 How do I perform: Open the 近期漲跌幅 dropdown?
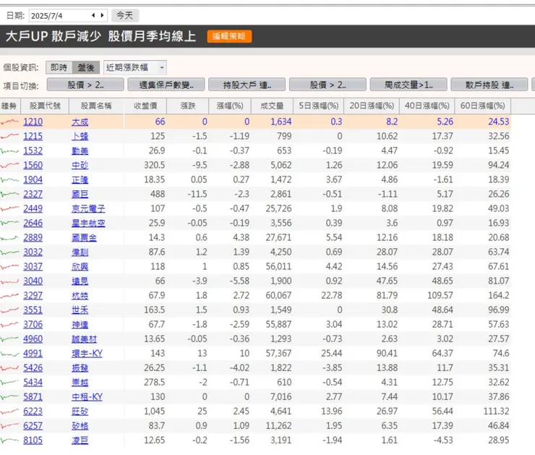134,67
